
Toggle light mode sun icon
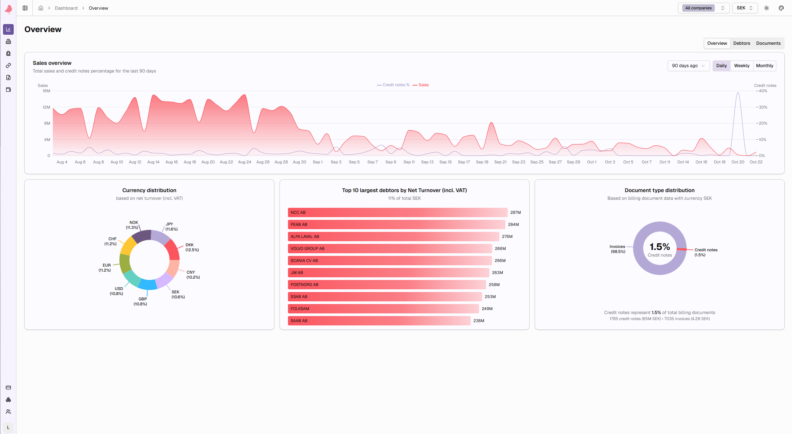(x=767, y=8)
